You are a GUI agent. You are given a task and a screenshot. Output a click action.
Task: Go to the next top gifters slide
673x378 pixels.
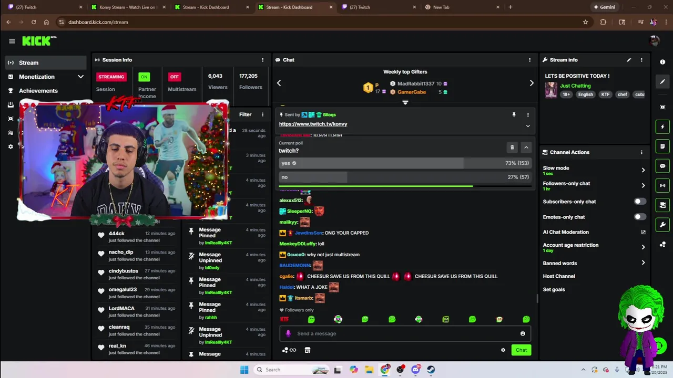(532, 83)
